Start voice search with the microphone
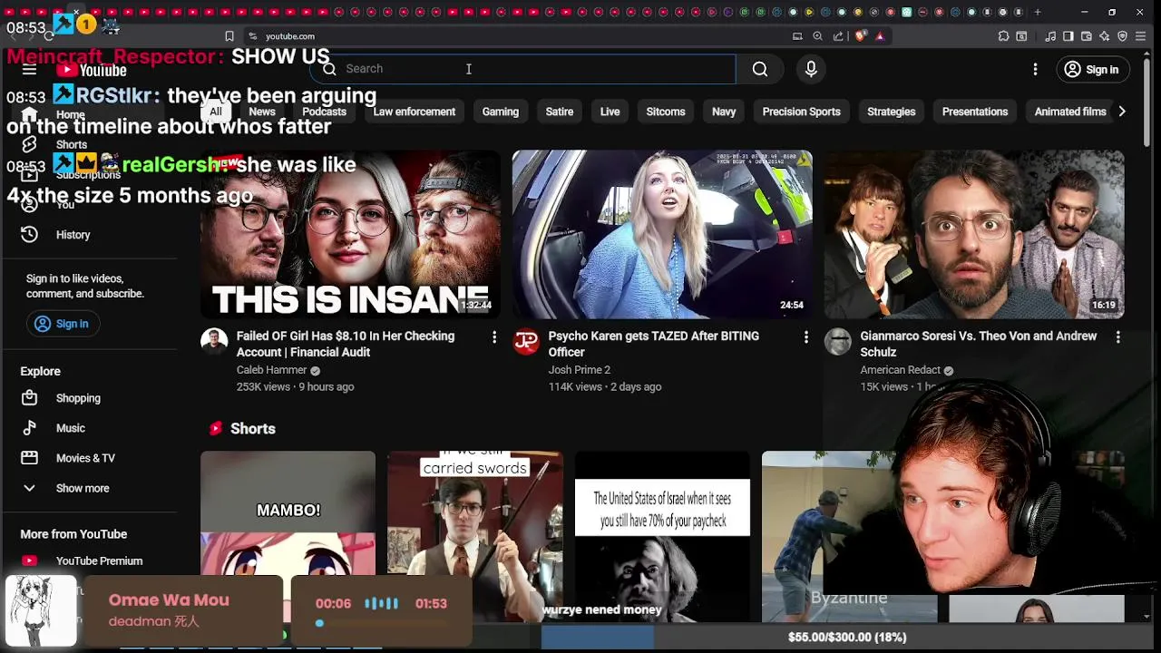 [x=811, y=69]
